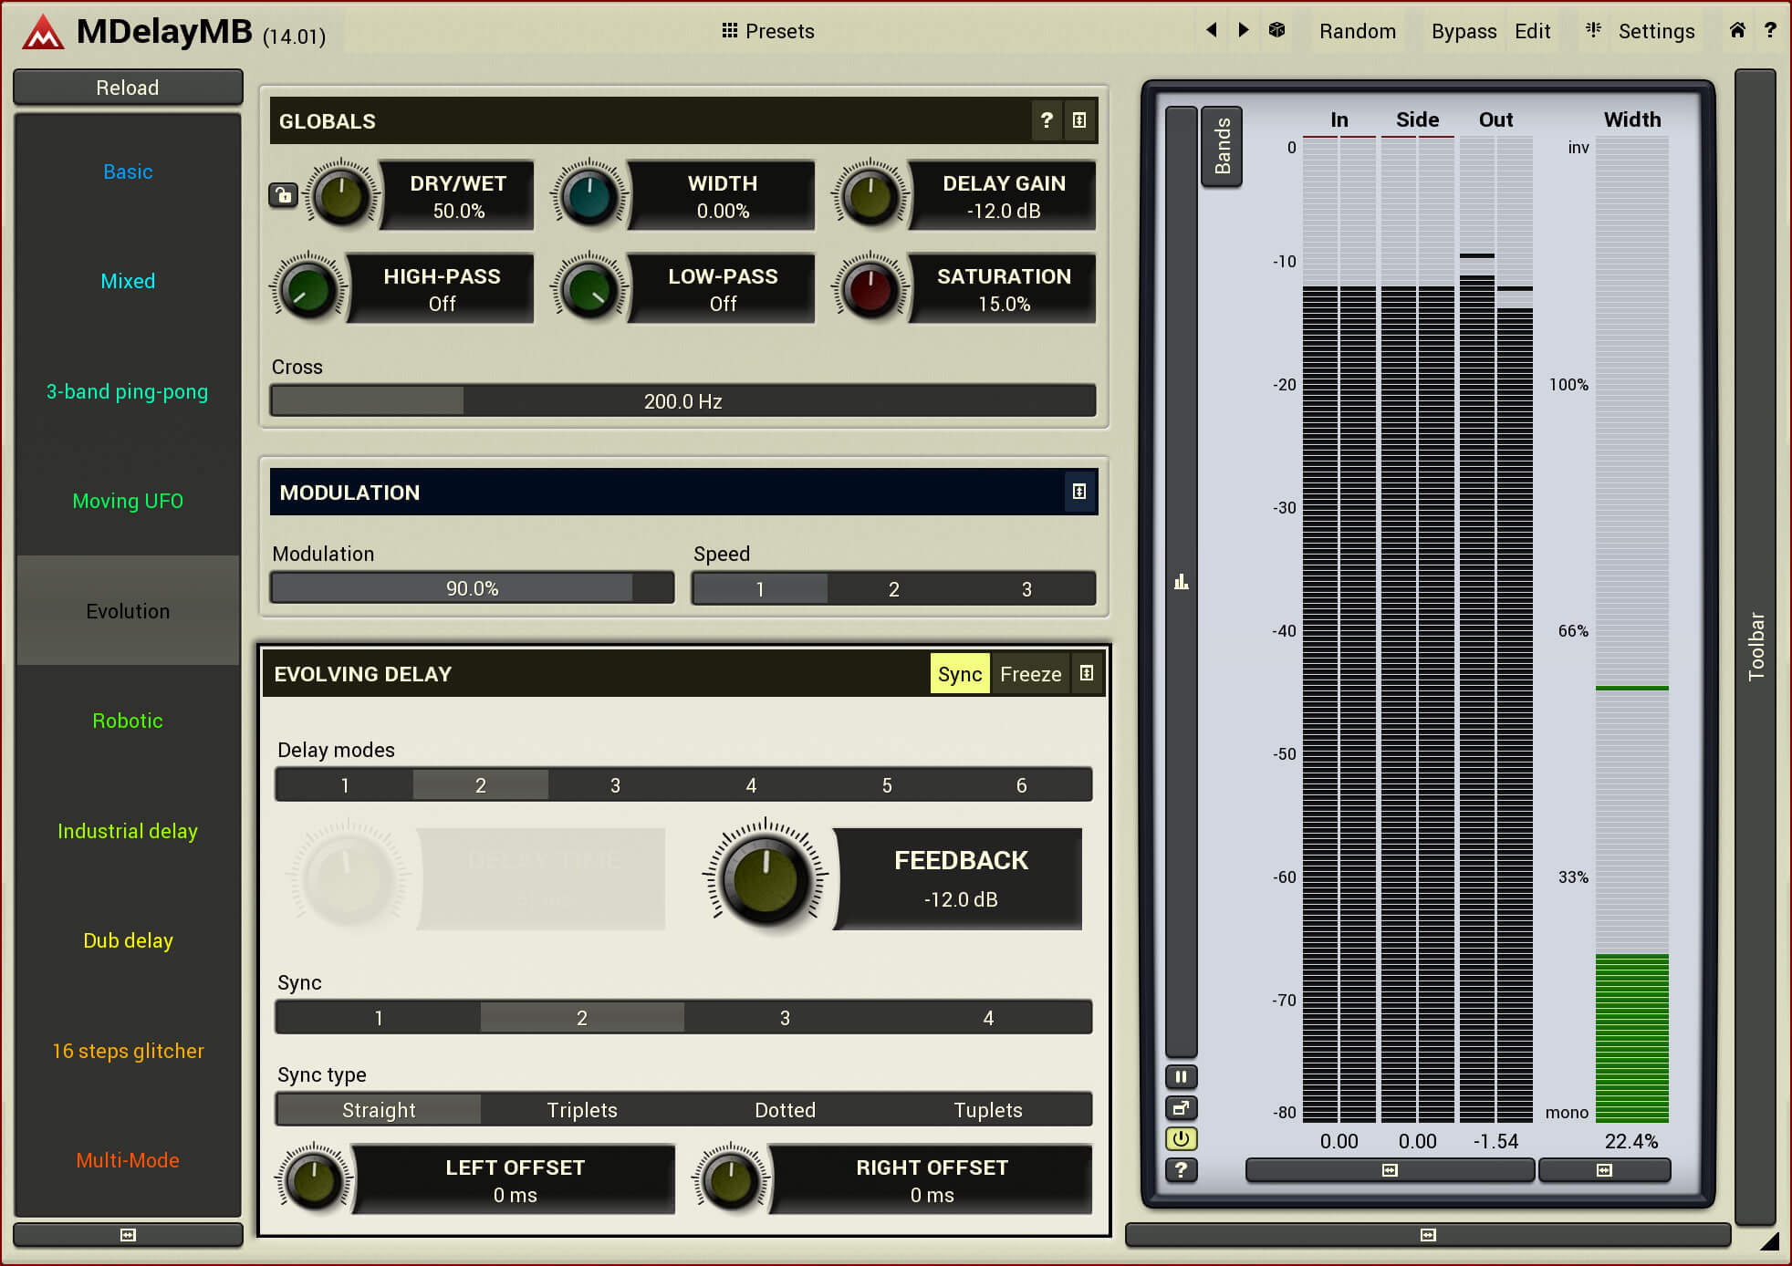This screenshot has height=1266, width=1792.
Task: Collapse the Evolving Delay panel header icon
Action: [1087, 673]
